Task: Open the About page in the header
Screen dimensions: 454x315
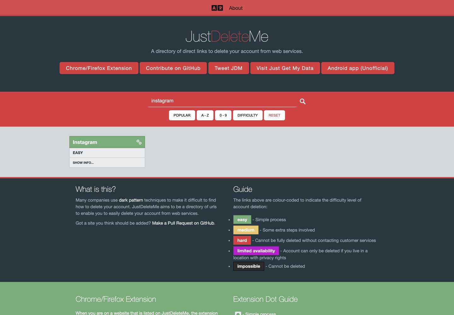Action: (x=236, y=8)
